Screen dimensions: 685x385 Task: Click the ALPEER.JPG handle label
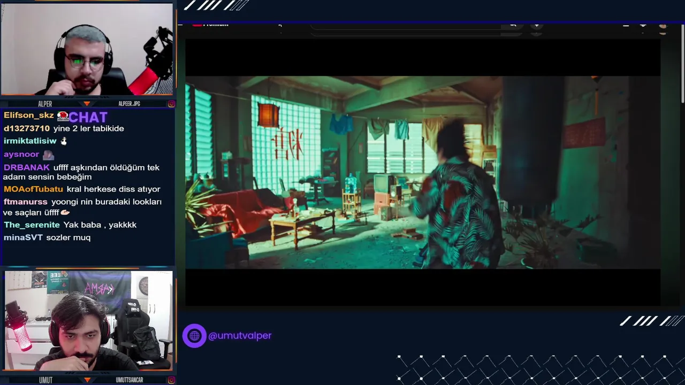[x=129, y=104]
